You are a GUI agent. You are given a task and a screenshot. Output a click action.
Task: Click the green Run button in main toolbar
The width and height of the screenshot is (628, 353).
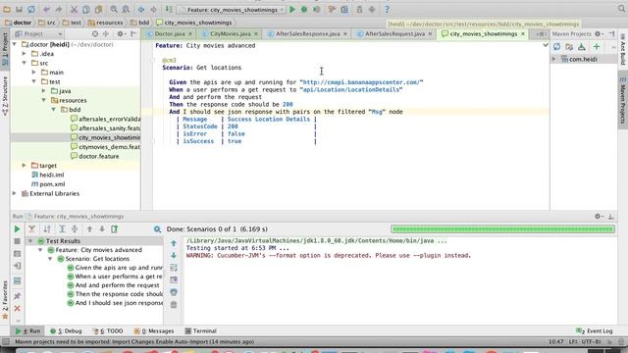pyautogui.click(x=292, y=9)
